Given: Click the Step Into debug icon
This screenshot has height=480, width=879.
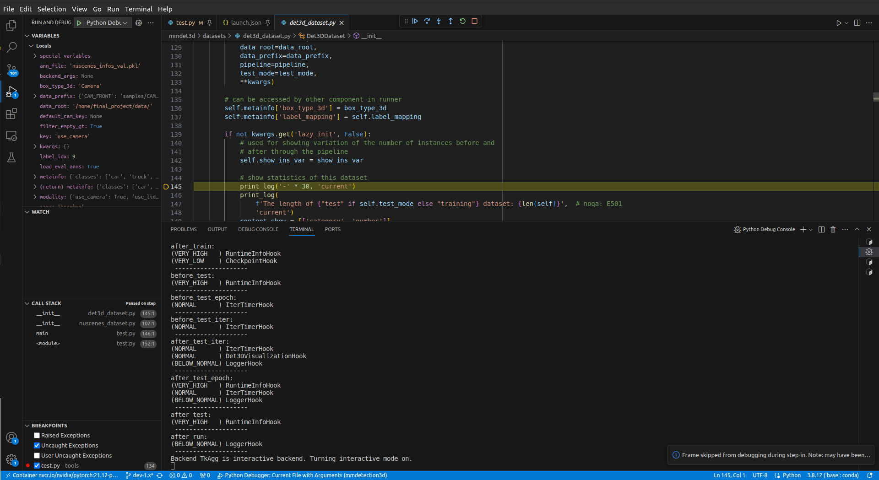Looking at the screenshot, I should (x=439, y=21).
